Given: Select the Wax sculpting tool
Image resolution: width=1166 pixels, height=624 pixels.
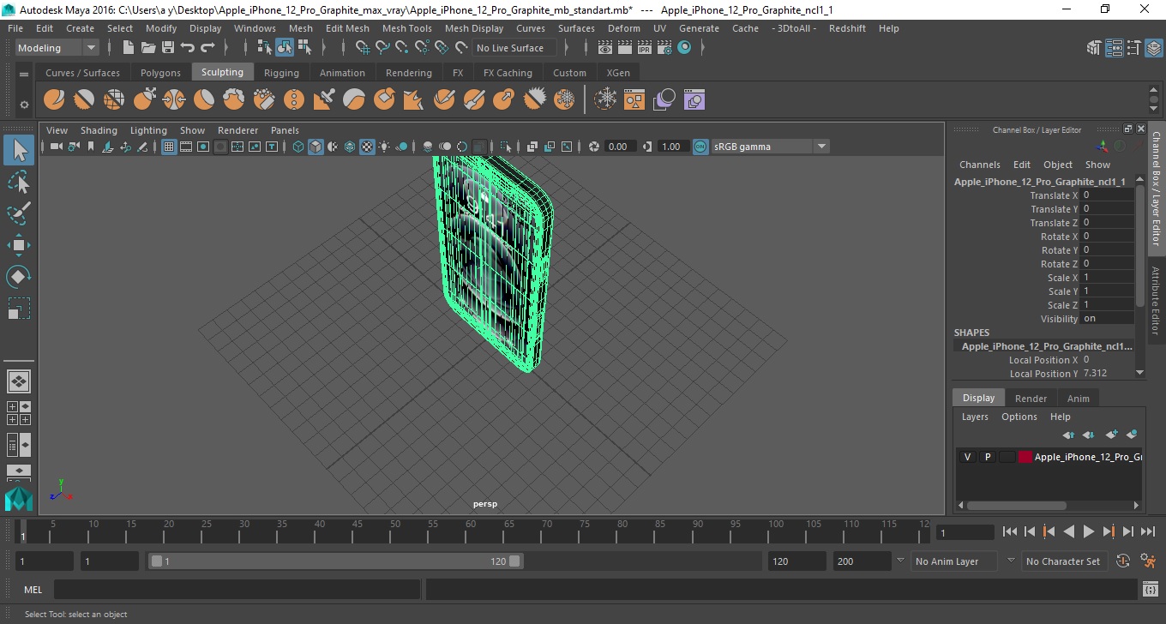Looking at the screenshot, I should coord(354,100).
